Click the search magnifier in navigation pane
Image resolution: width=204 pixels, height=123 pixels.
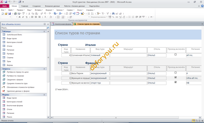click(48, 28)
